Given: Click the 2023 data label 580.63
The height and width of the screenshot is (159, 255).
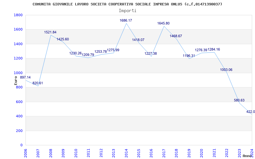Looking at the screenshot, I should coord(239,100).
